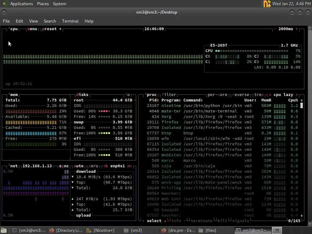Click filter in proc box

(x=169, y=95)
